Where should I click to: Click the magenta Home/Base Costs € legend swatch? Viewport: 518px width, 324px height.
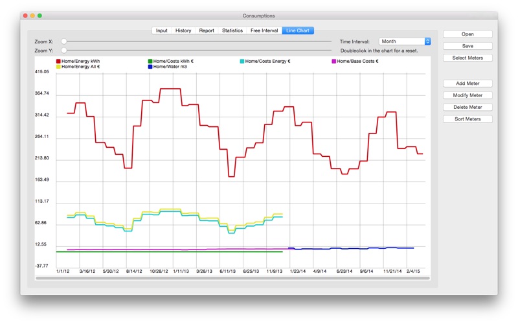(x=333, y=61)
